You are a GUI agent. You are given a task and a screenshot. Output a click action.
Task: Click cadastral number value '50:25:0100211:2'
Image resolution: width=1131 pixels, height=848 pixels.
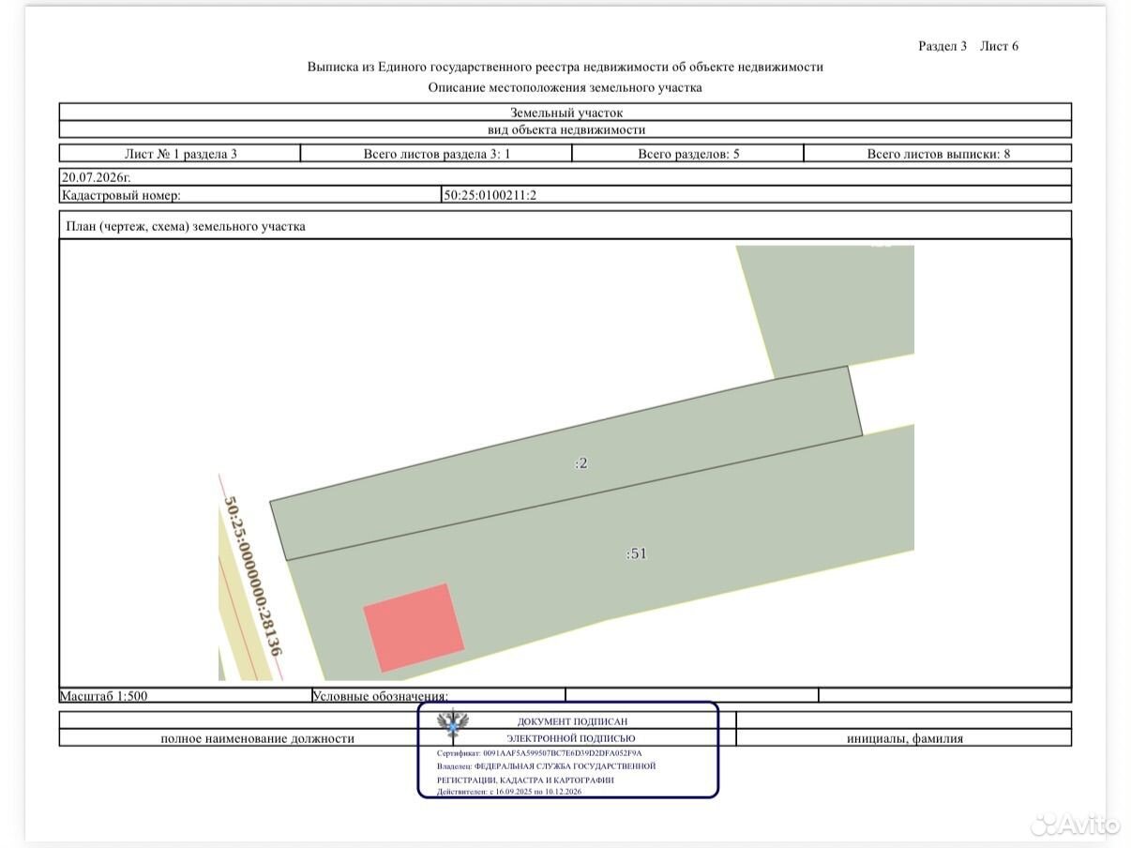click(490, 195)
